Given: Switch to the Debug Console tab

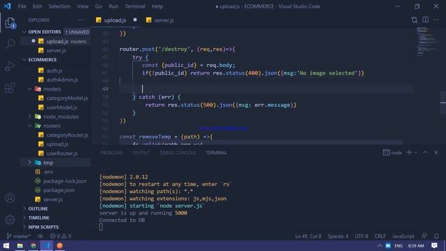Looking at the screenshot, I should coord(178,153).
